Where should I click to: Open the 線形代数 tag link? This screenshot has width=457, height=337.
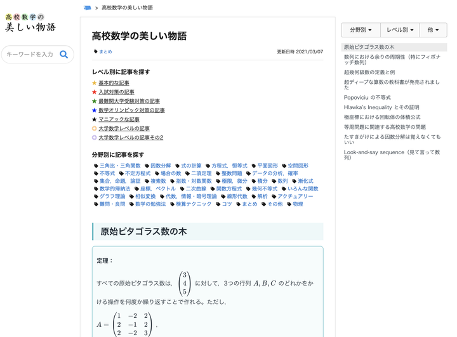[237, 197]
